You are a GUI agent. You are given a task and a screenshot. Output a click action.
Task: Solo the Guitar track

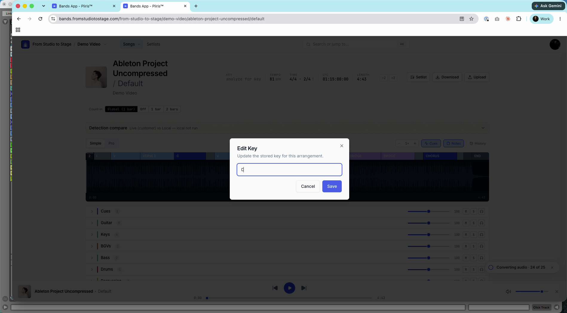(473, 223)
